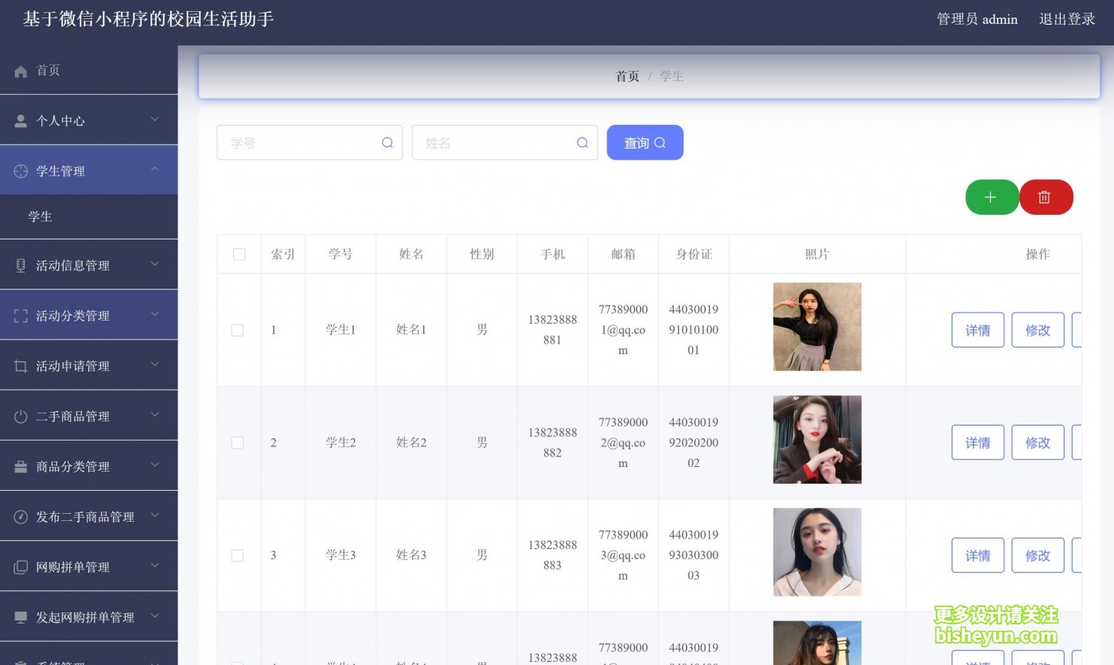Image resolution: width=1114 pixels, height=665 pixels.
Task: Click the 发起网购拼单管理 monitor icon
Action: point(21,617)
